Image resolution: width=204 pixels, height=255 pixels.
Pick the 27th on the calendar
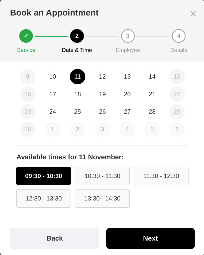pos(127,112)
